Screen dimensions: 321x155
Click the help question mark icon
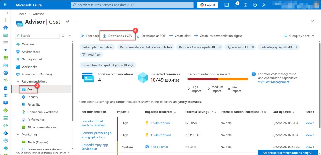pos(255,5)
